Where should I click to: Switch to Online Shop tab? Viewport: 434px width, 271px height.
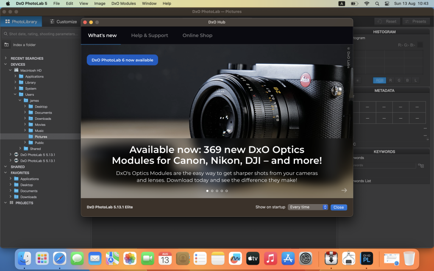coord(198,36)
